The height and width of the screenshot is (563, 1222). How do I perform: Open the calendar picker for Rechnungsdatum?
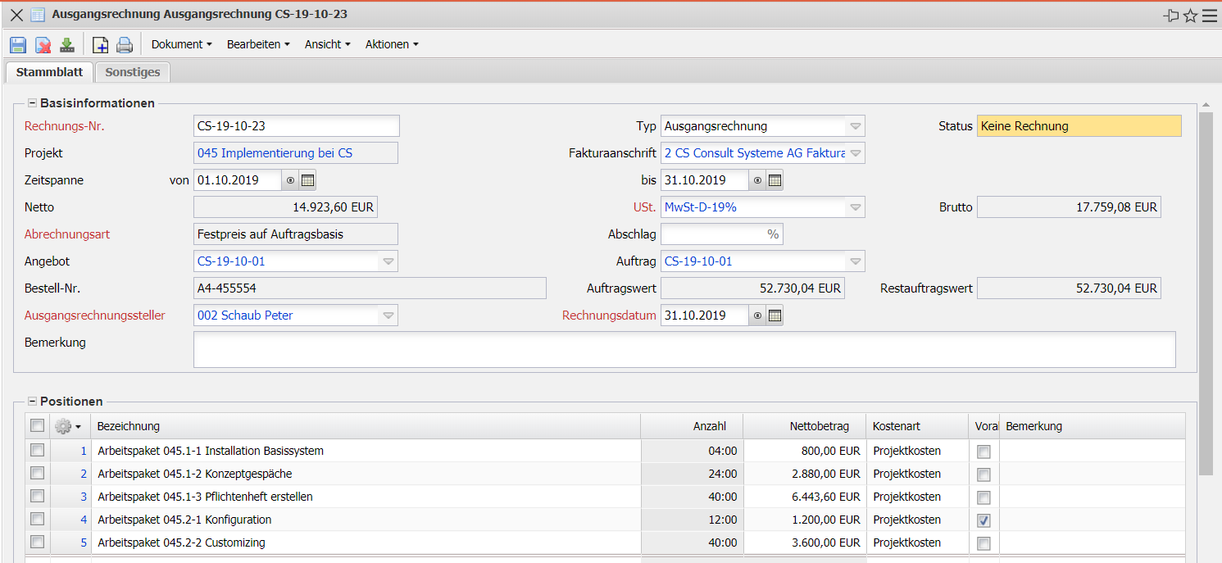[x=775, y=316]
